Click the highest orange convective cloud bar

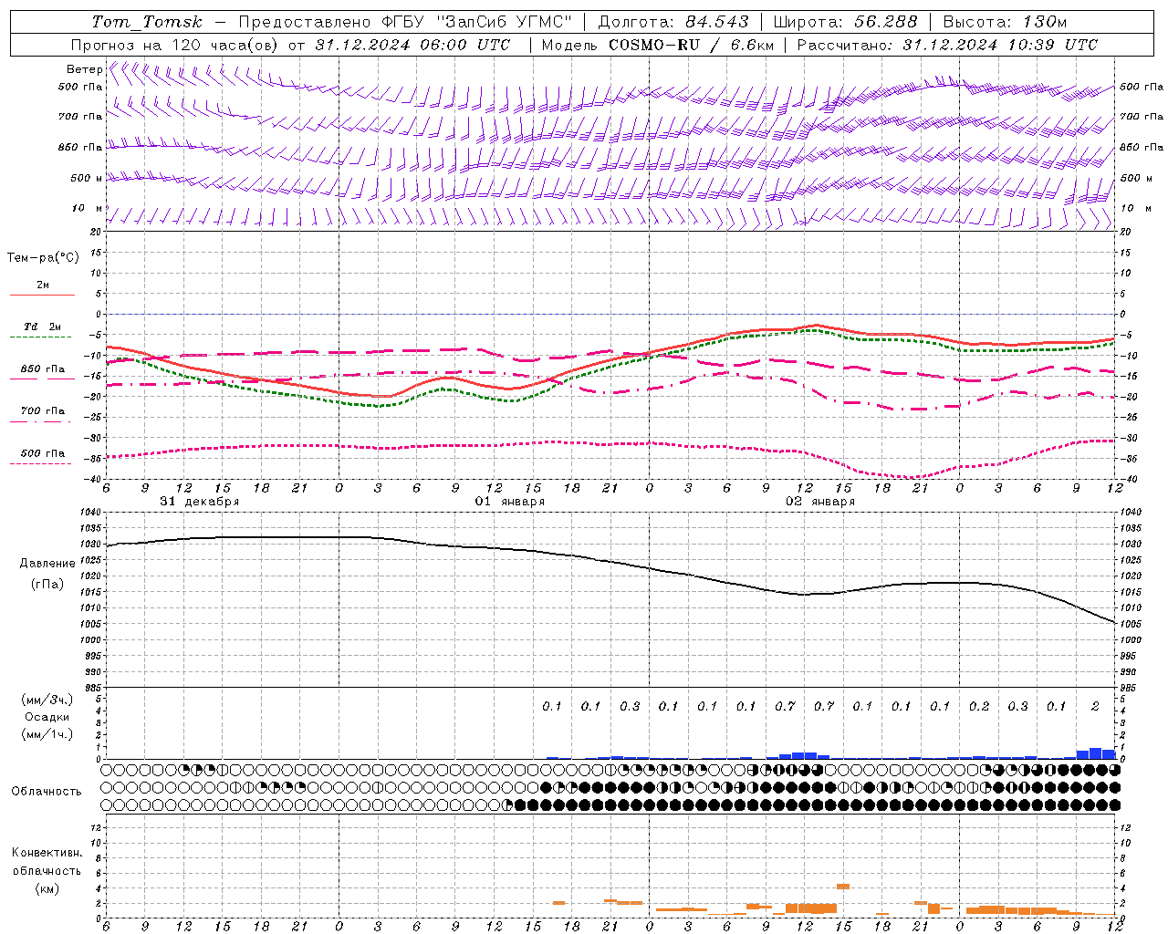843,886
